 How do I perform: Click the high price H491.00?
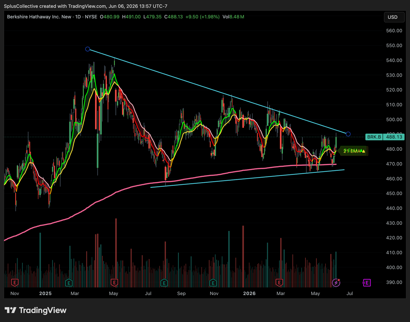pos(132,17)
